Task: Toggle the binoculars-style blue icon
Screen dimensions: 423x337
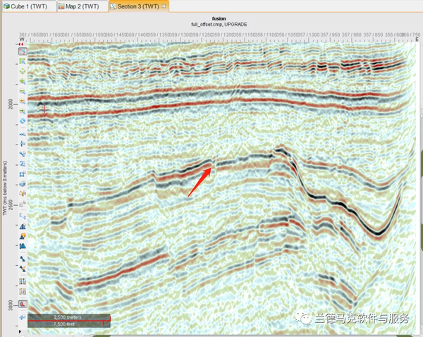Action: pyautogui.click(x=23, y=246)
